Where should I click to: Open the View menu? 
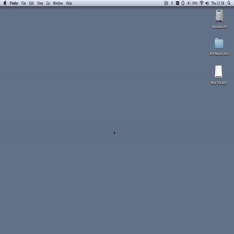click(40, 3)
